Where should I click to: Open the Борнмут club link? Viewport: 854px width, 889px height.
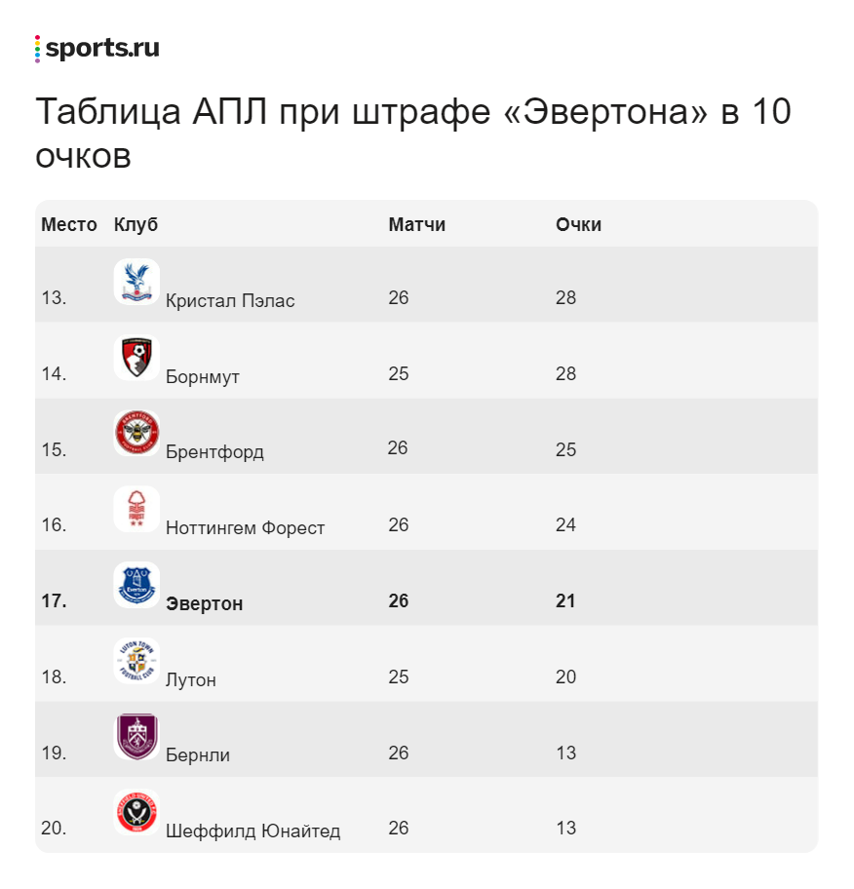click(203, 377)
